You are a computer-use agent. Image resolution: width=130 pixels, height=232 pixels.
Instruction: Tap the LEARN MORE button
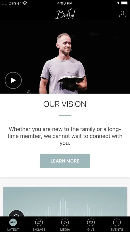pyautogui.click(x=65, y=161)
